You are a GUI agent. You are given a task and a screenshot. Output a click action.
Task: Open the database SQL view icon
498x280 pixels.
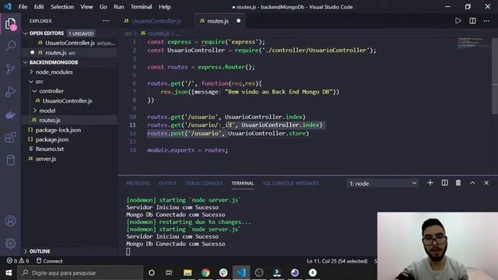tap(10, 160)
